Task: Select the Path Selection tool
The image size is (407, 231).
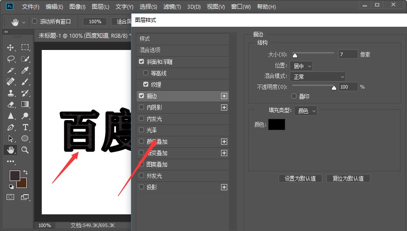Action: 11,139
